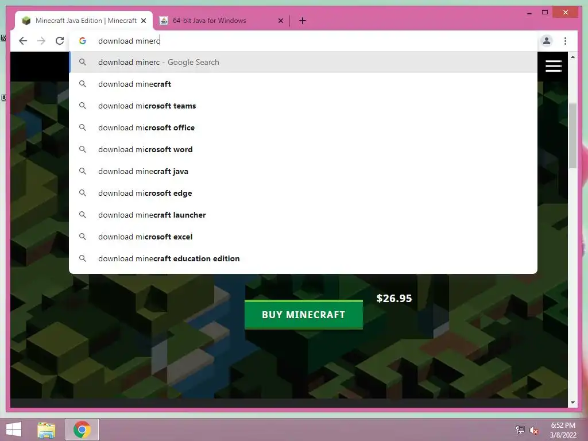Switch to Minecraft Java Edition tab
The width and height of the screenshot is (588, 441).
[x=84, y=21]
